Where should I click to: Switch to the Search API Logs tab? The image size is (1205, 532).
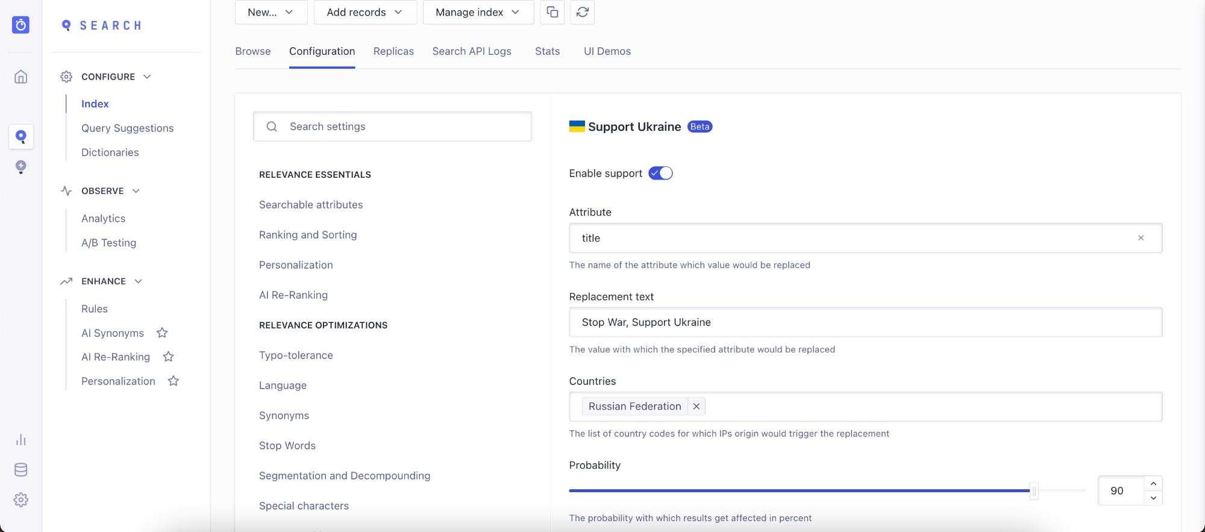click(x=472, y=51)
